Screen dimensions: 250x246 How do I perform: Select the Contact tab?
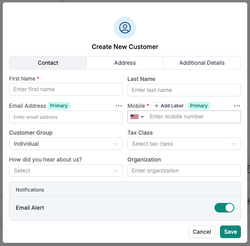coord(48,63)
